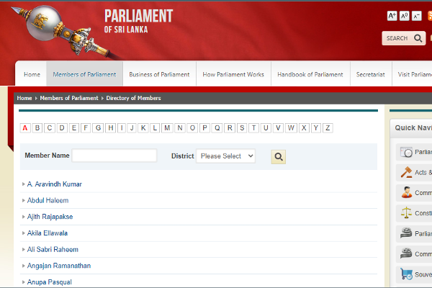The image size is (432, 288).
Task: Open Ali Sabri Raheem profile
Action: coord(53,249)
